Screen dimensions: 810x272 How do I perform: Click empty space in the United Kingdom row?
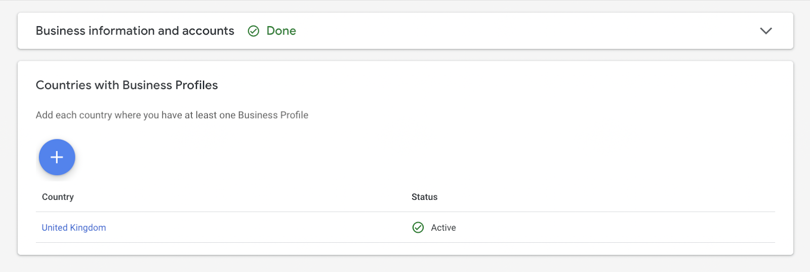(x=253, y=228)
